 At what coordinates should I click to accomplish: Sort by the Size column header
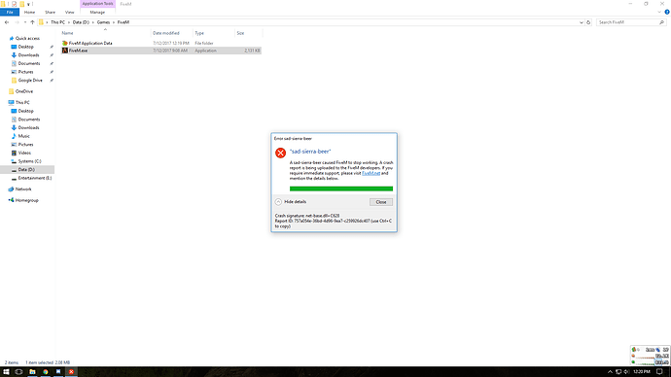coord(240,33)
